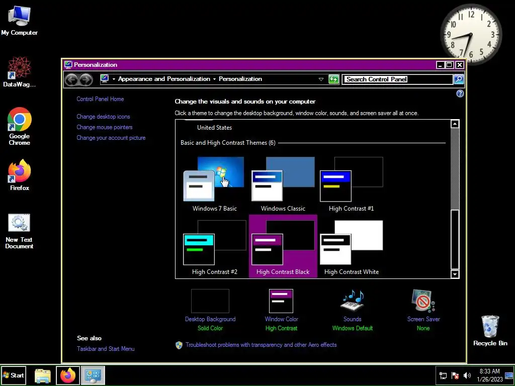Open the Recycle Bin
The width and height of the screenshot is (515, 386).
pyautogui.click(x=490, y=331)
